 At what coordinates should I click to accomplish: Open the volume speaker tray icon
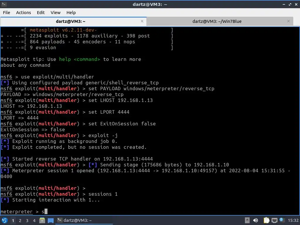point(255,220)
